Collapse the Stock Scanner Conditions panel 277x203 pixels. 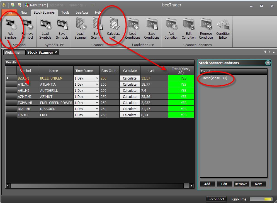point(268,63)
